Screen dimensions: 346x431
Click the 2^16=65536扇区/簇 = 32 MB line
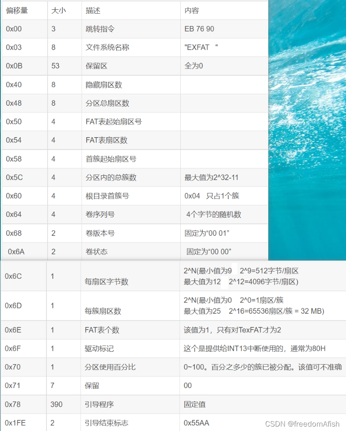coord(277,311)
